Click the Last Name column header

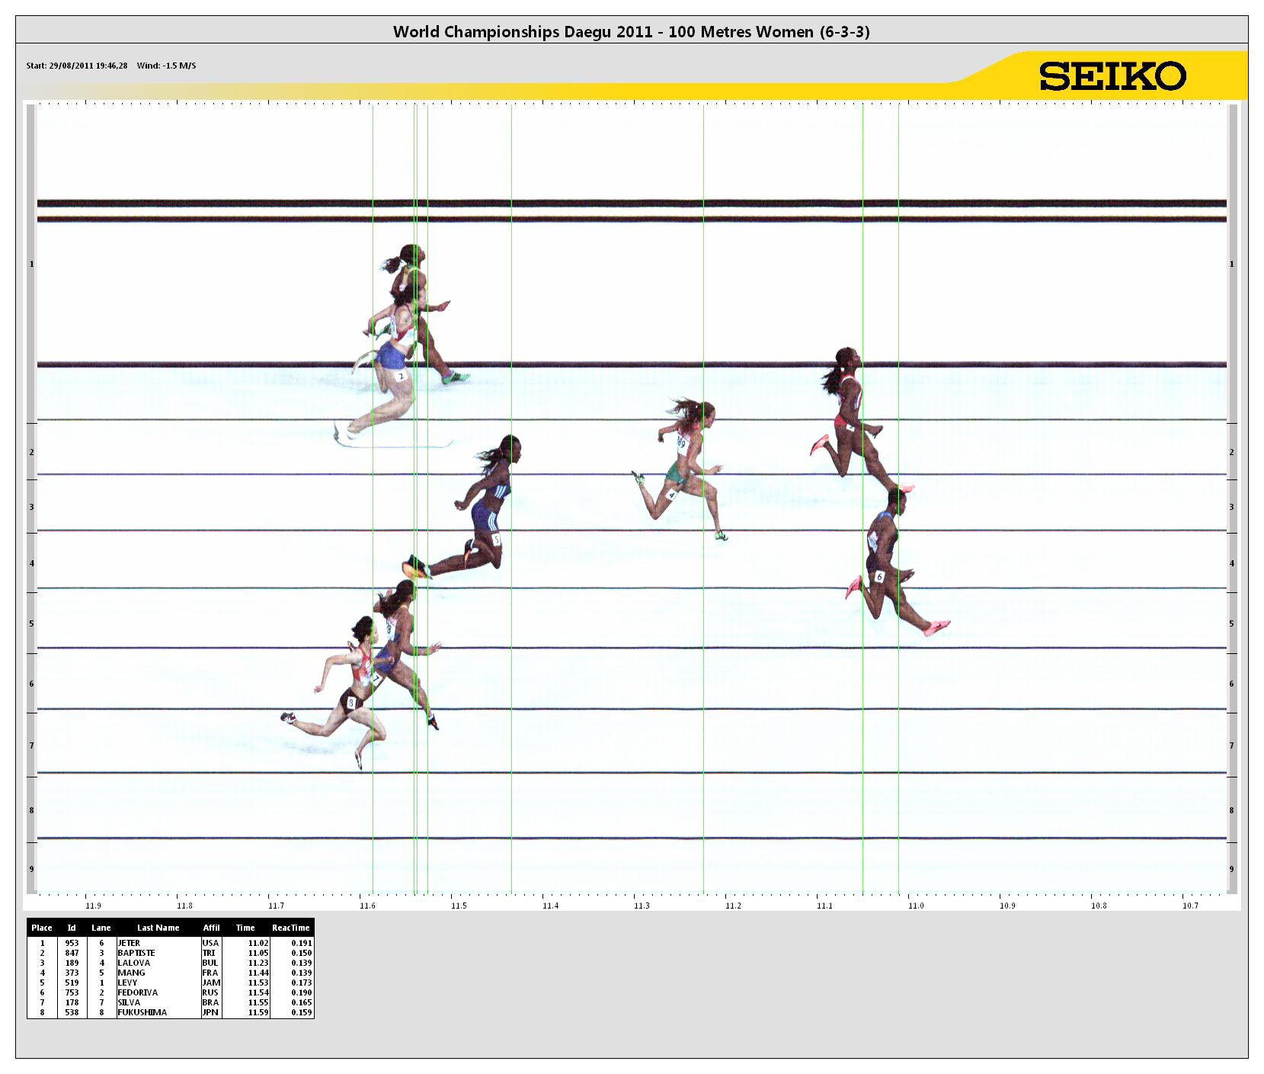[x=158, y=928]
